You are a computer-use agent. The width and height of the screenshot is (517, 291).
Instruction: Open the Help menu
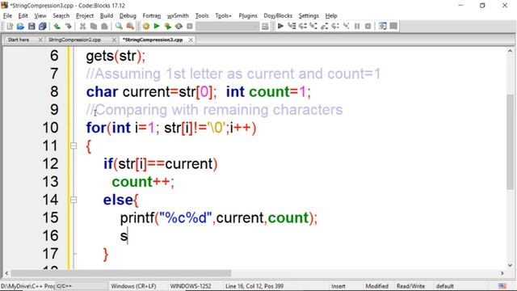[x=331, y=15]
